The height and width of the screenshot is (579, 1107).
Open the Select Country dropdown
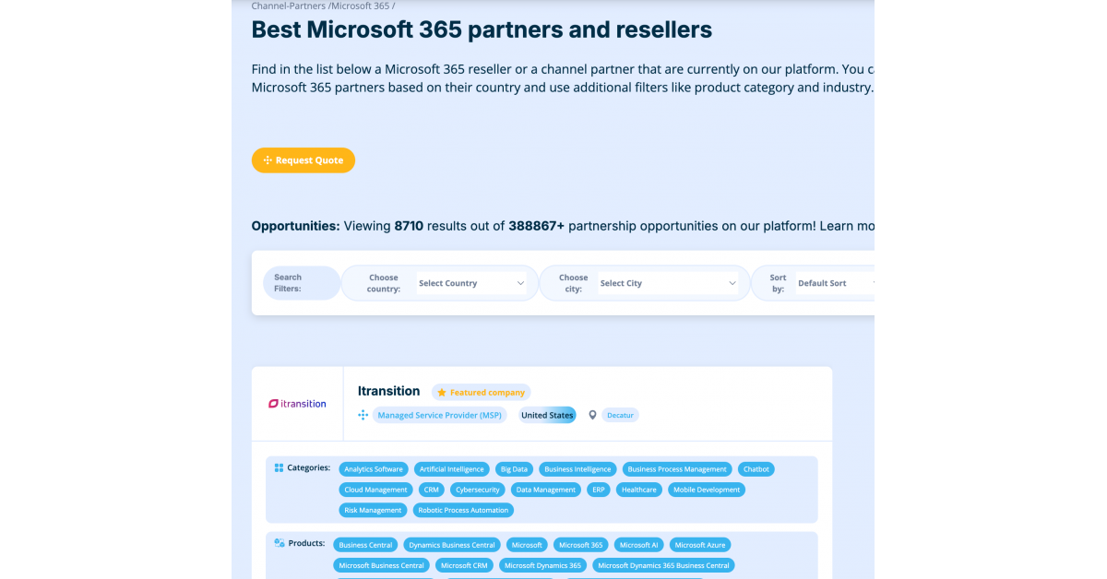click(470, 283)
